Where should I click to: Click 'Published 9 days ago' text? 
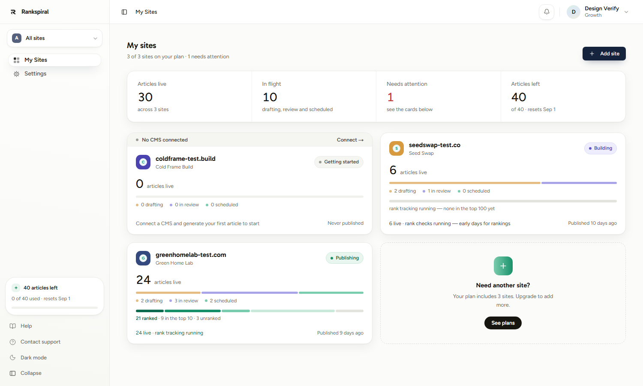click(340, 333)
